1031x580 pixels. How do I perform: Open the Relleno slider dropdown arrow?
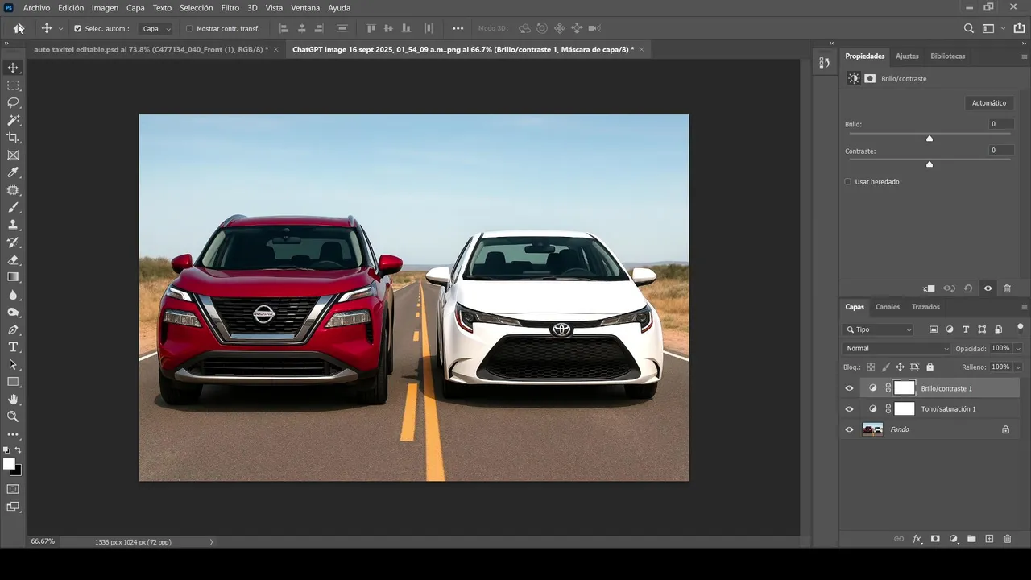click(x=1018, y=367)
